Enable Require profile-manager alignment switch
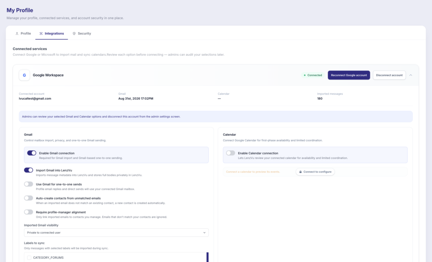 pos(28,212)
